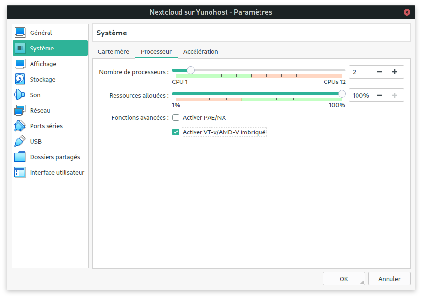Click the Système page heading

click(112, 33)
